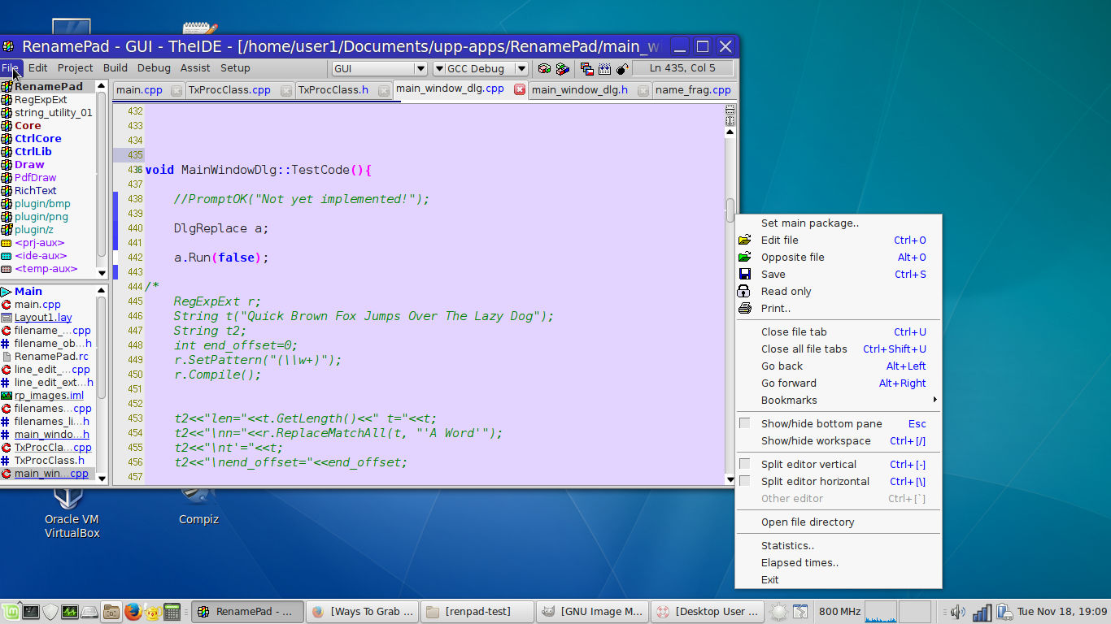The height and width of the screenshot is (624, 1111).
Task: Open the calculator from the taskbar panel
Action: coord(172,612)
